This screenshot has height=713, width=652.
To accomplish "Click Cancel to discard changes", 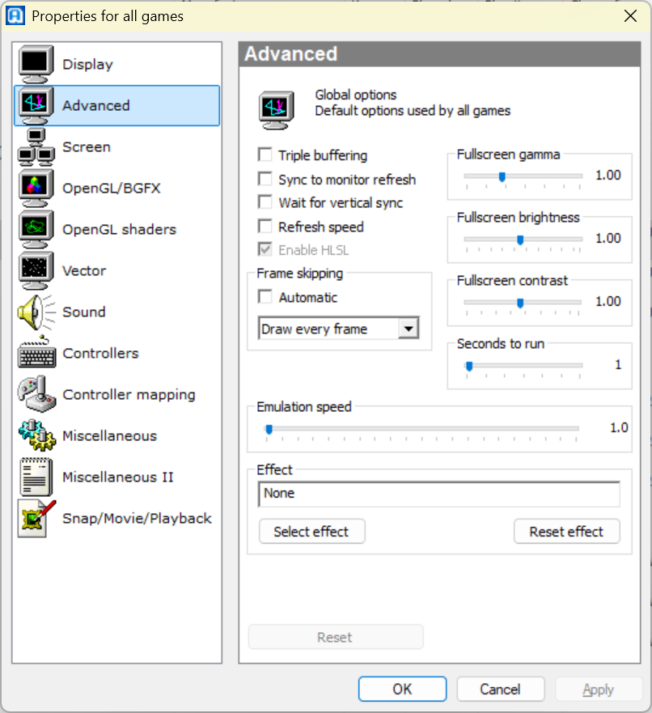I will click(500, 689).
